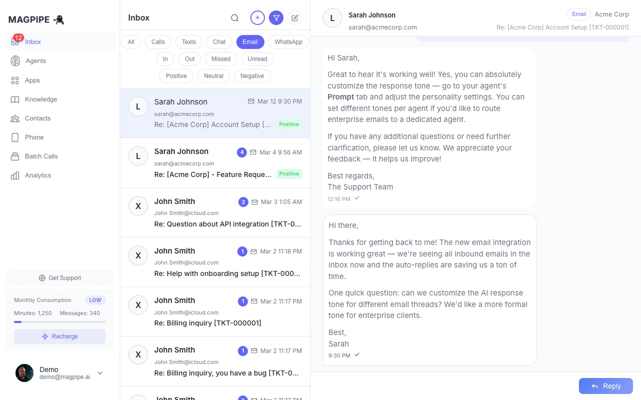Open inbox search with the magnifier icon
Image resolution: width=641 pixels, height=400 pixels.
pos(234,17)
